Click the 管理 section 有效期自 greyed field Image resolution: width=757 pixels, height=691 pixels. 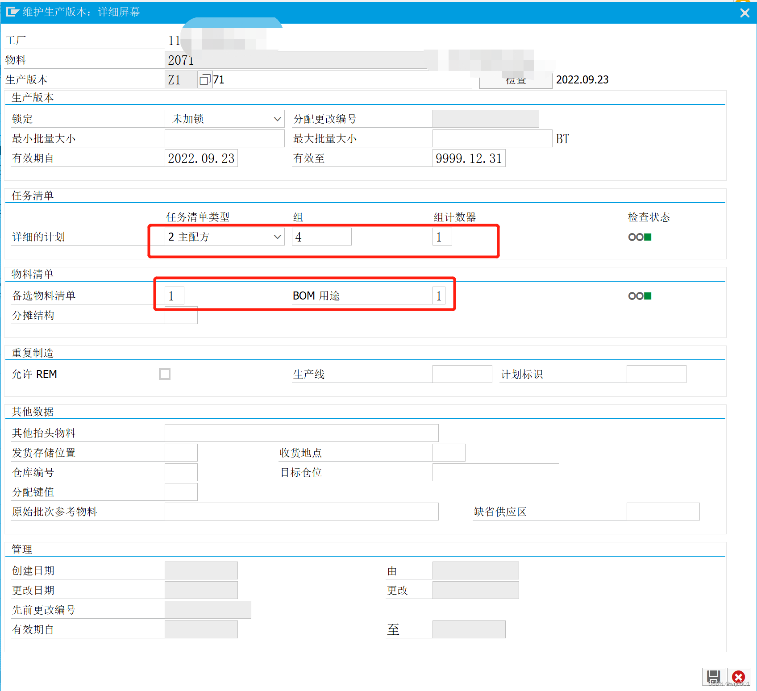click(x=201, y=629)
